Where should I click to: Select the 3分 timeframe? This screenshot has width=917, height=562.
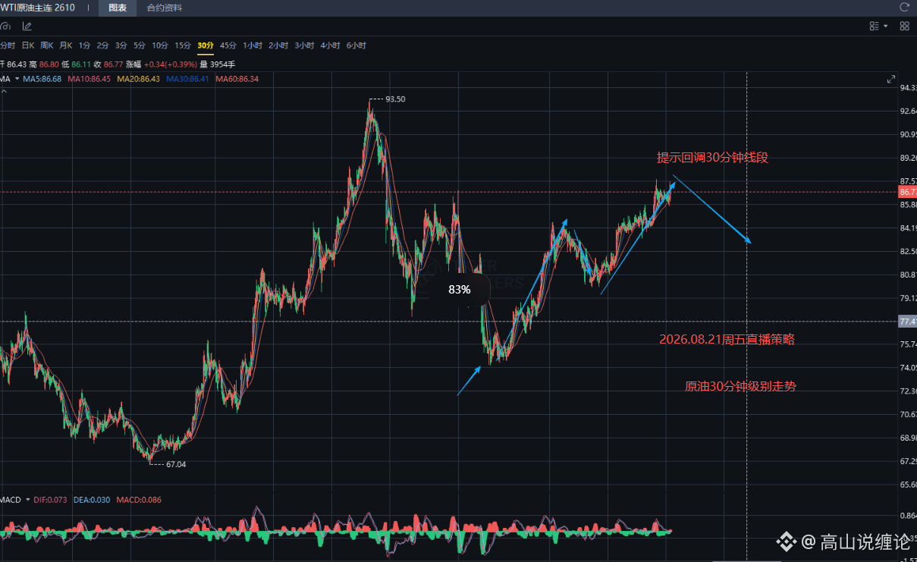121,46
